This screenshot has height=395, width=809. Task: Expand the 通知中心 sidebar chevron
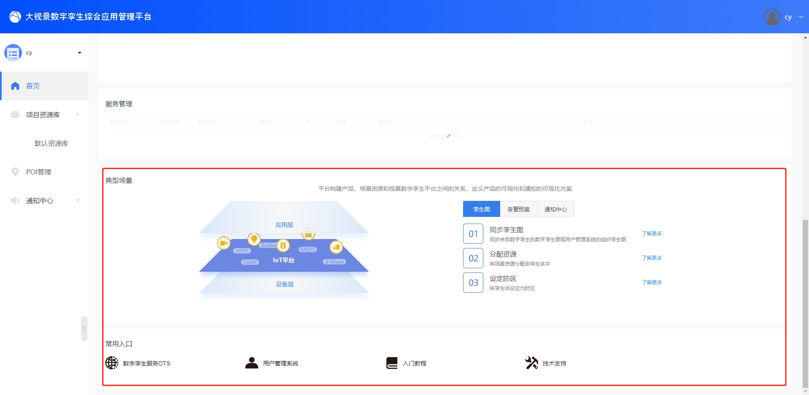(78, 200)
